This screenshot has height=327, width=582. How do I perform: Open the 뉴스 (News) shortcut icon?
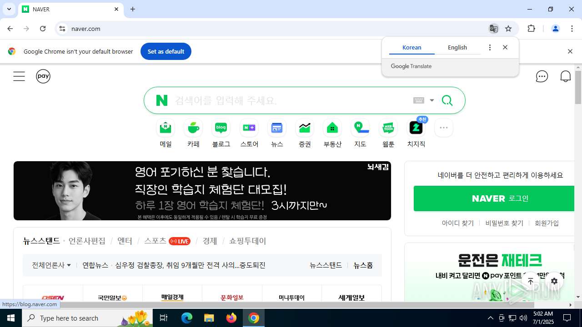[x=277, y=128]
